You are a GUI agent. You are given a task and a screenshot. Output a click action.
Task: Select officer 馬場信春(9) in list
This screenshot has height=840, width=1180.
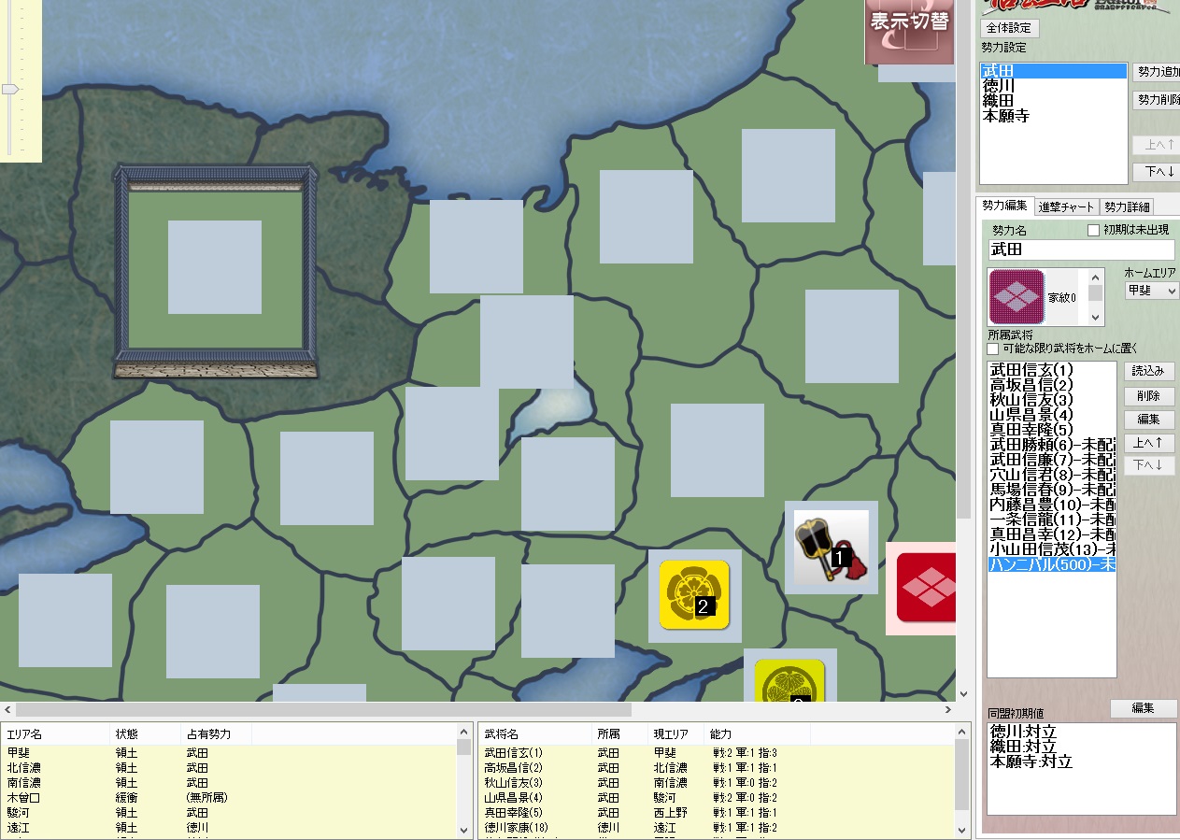1052,490
